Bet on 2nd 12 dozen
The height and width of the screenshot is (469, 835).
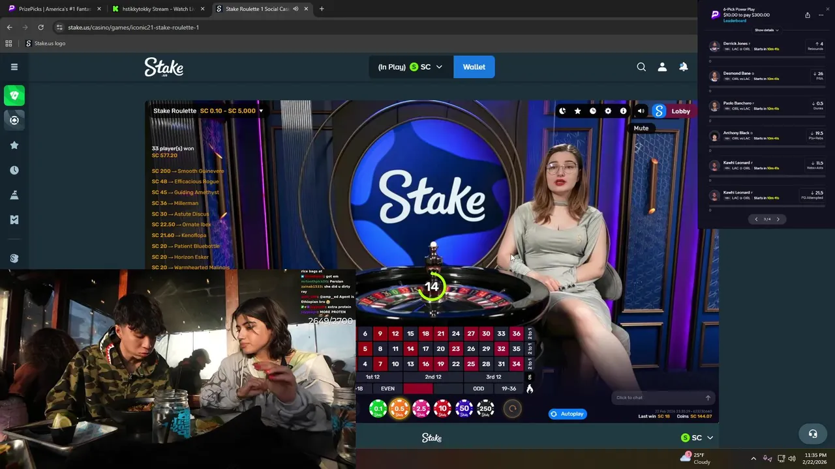[433, 377]
